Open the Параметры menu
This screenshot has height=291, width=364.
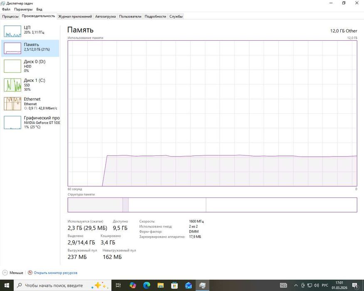23,9
